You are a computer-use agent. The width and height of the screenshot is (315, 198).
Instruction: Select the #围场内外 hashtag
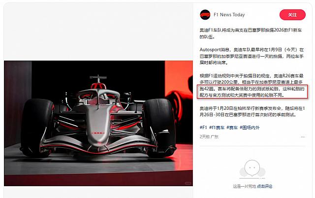coord(250,128)
